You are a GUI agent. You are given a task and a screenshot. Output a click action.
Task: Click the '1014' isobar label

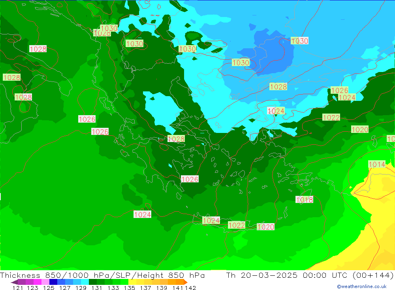pos(377,164)
